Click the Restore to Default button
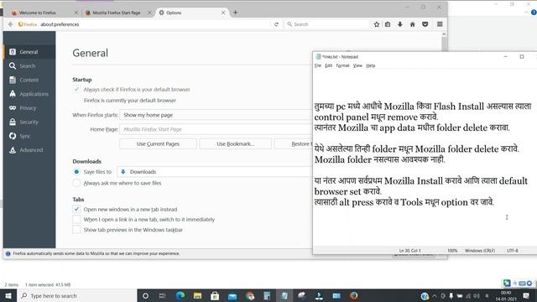 point(294,143)
